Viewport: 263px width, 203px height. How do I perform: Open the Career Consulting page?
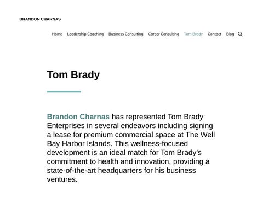pyautogui.click(x=164, y=34)
